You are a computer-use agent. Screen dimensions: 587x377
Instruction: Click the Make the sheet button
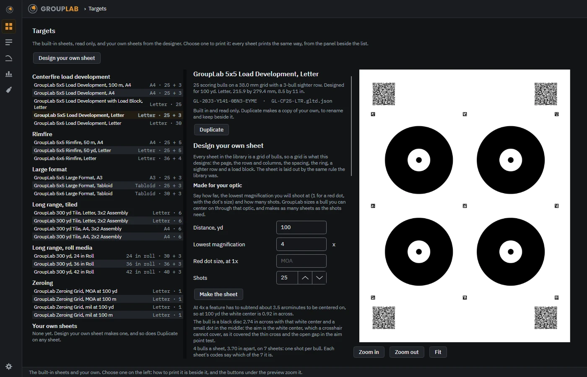218,294
